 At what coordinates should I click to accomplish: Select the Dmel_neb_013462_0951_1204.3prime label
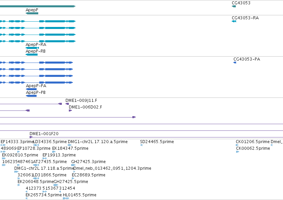pyautogui.click(x=112, y=168)
